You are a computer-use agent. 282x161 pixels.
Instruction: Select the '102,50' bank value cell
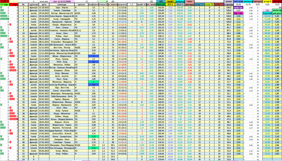pyautogui.click(x=161, y=8)
